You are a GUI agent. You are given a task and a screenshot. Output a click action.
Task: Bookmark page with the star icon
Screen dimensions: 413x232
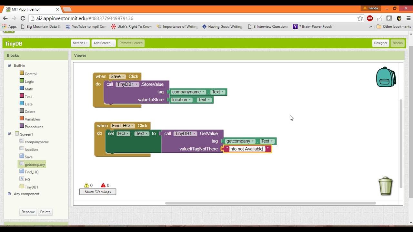tap(360, 18)
